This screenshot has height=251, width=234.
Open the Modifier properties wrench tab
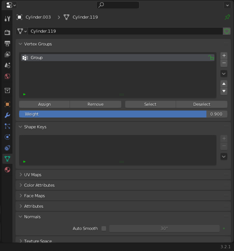tap(7, 115)
